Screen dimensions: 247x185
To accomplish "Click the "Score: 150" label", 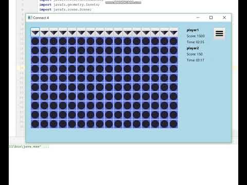I will click(x=195, y=54).
